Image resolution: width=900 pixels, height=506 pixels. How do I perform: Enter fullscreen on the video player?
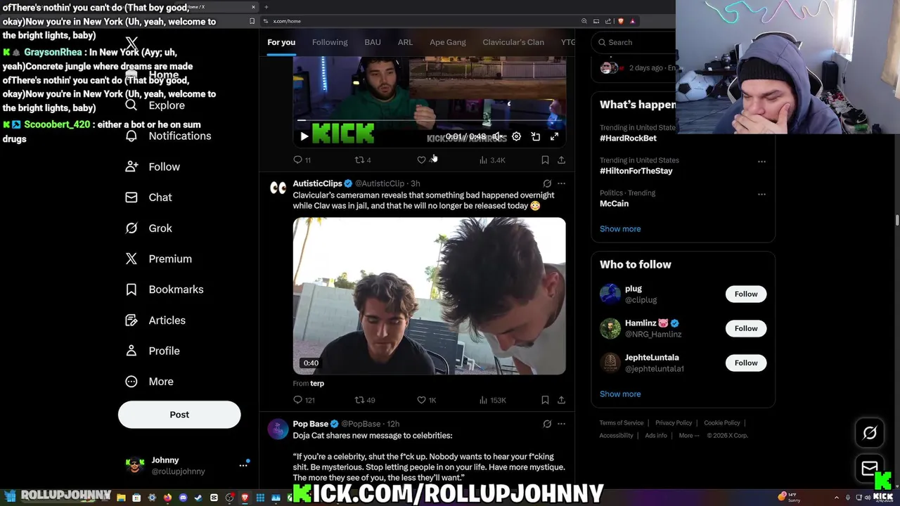[554, 137]
